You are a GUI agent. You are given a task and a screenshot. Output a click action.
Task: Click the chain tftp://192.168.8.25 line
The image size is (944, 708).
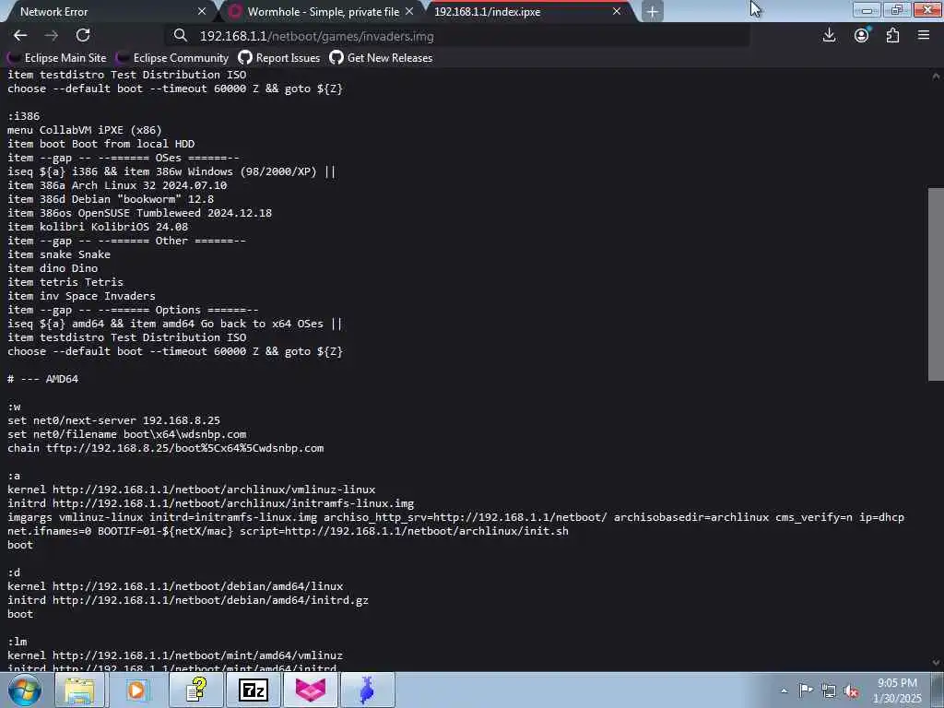point(166,449)
